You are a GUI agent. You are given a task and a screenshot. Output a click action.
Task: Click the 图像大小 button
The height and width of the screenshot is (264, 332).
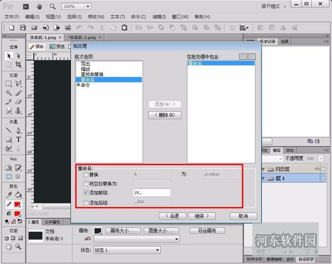click(x=161, y=231)
